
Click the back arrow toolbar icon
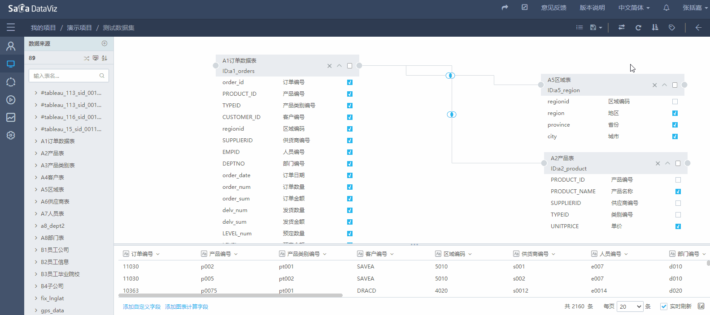pyautogui.click(x=698, y=27)
